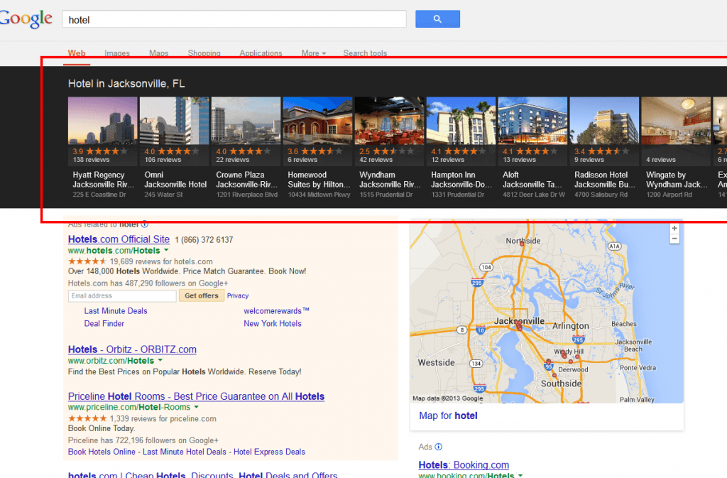Switch to the Shopping tab
This screenshot has width=727, height=478.
pos(204,53)
